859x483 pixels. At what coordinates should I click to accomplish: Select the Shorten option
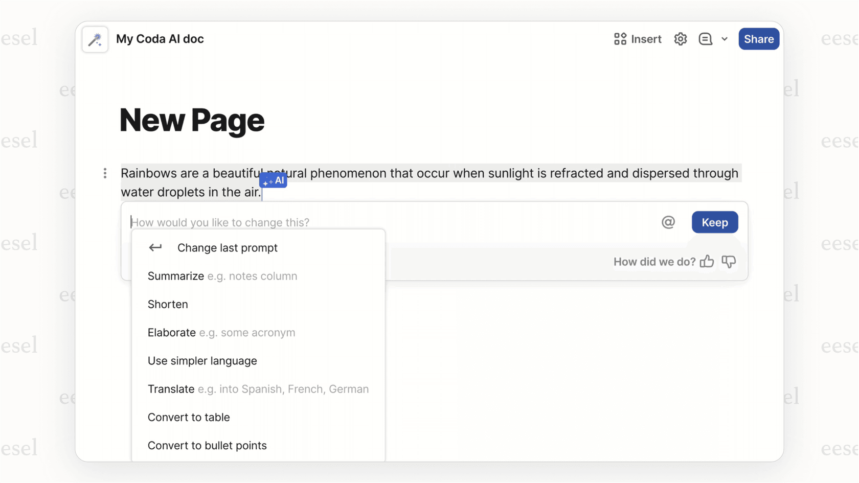pos(168,304)
